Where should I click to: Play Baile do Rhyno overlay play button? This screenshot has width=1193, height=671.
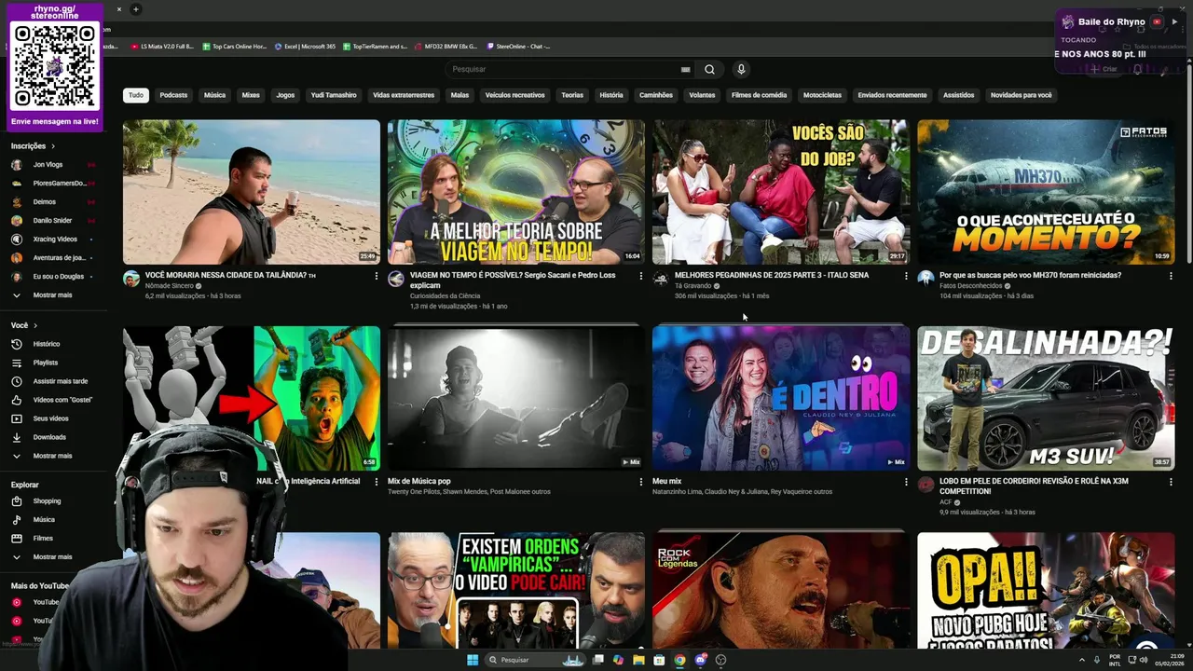pos(1173,21)
